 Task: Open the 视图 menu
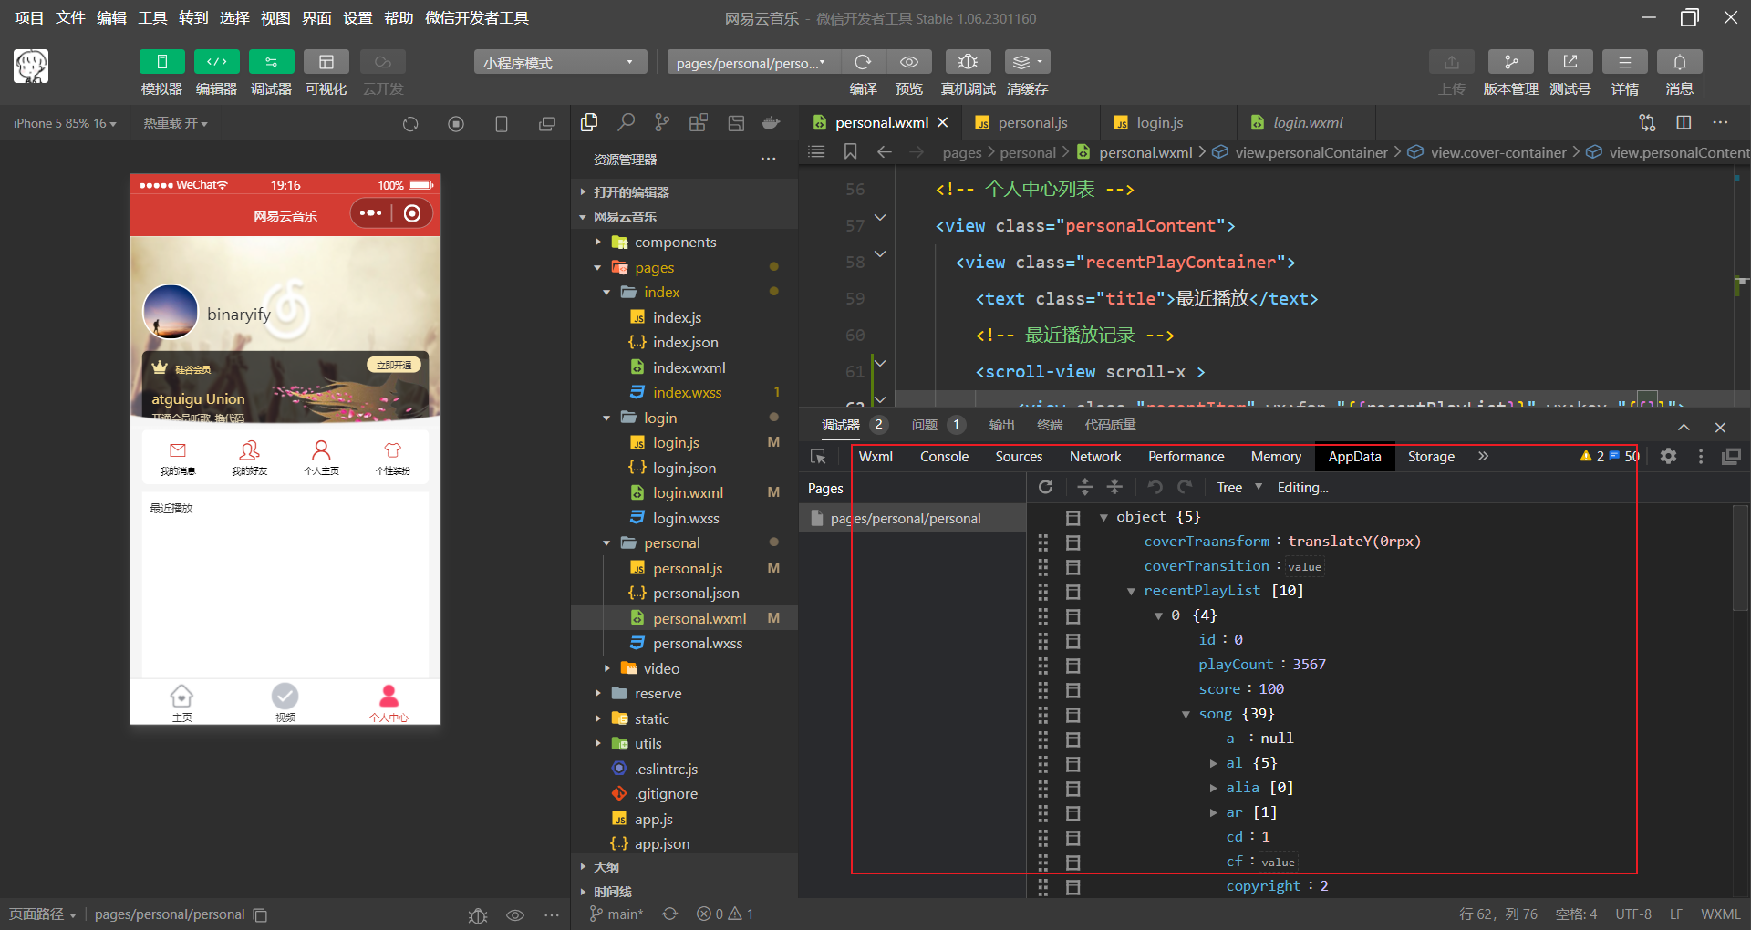click(x=275, y=17)
